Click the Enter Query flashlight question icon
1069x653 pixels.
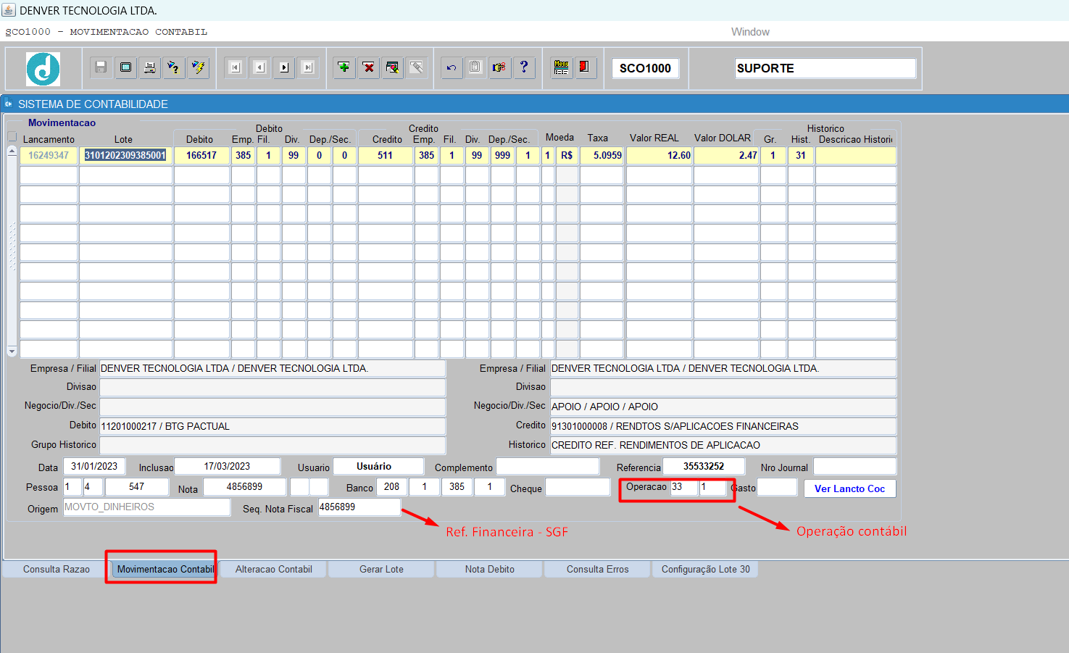pos(173,67)
